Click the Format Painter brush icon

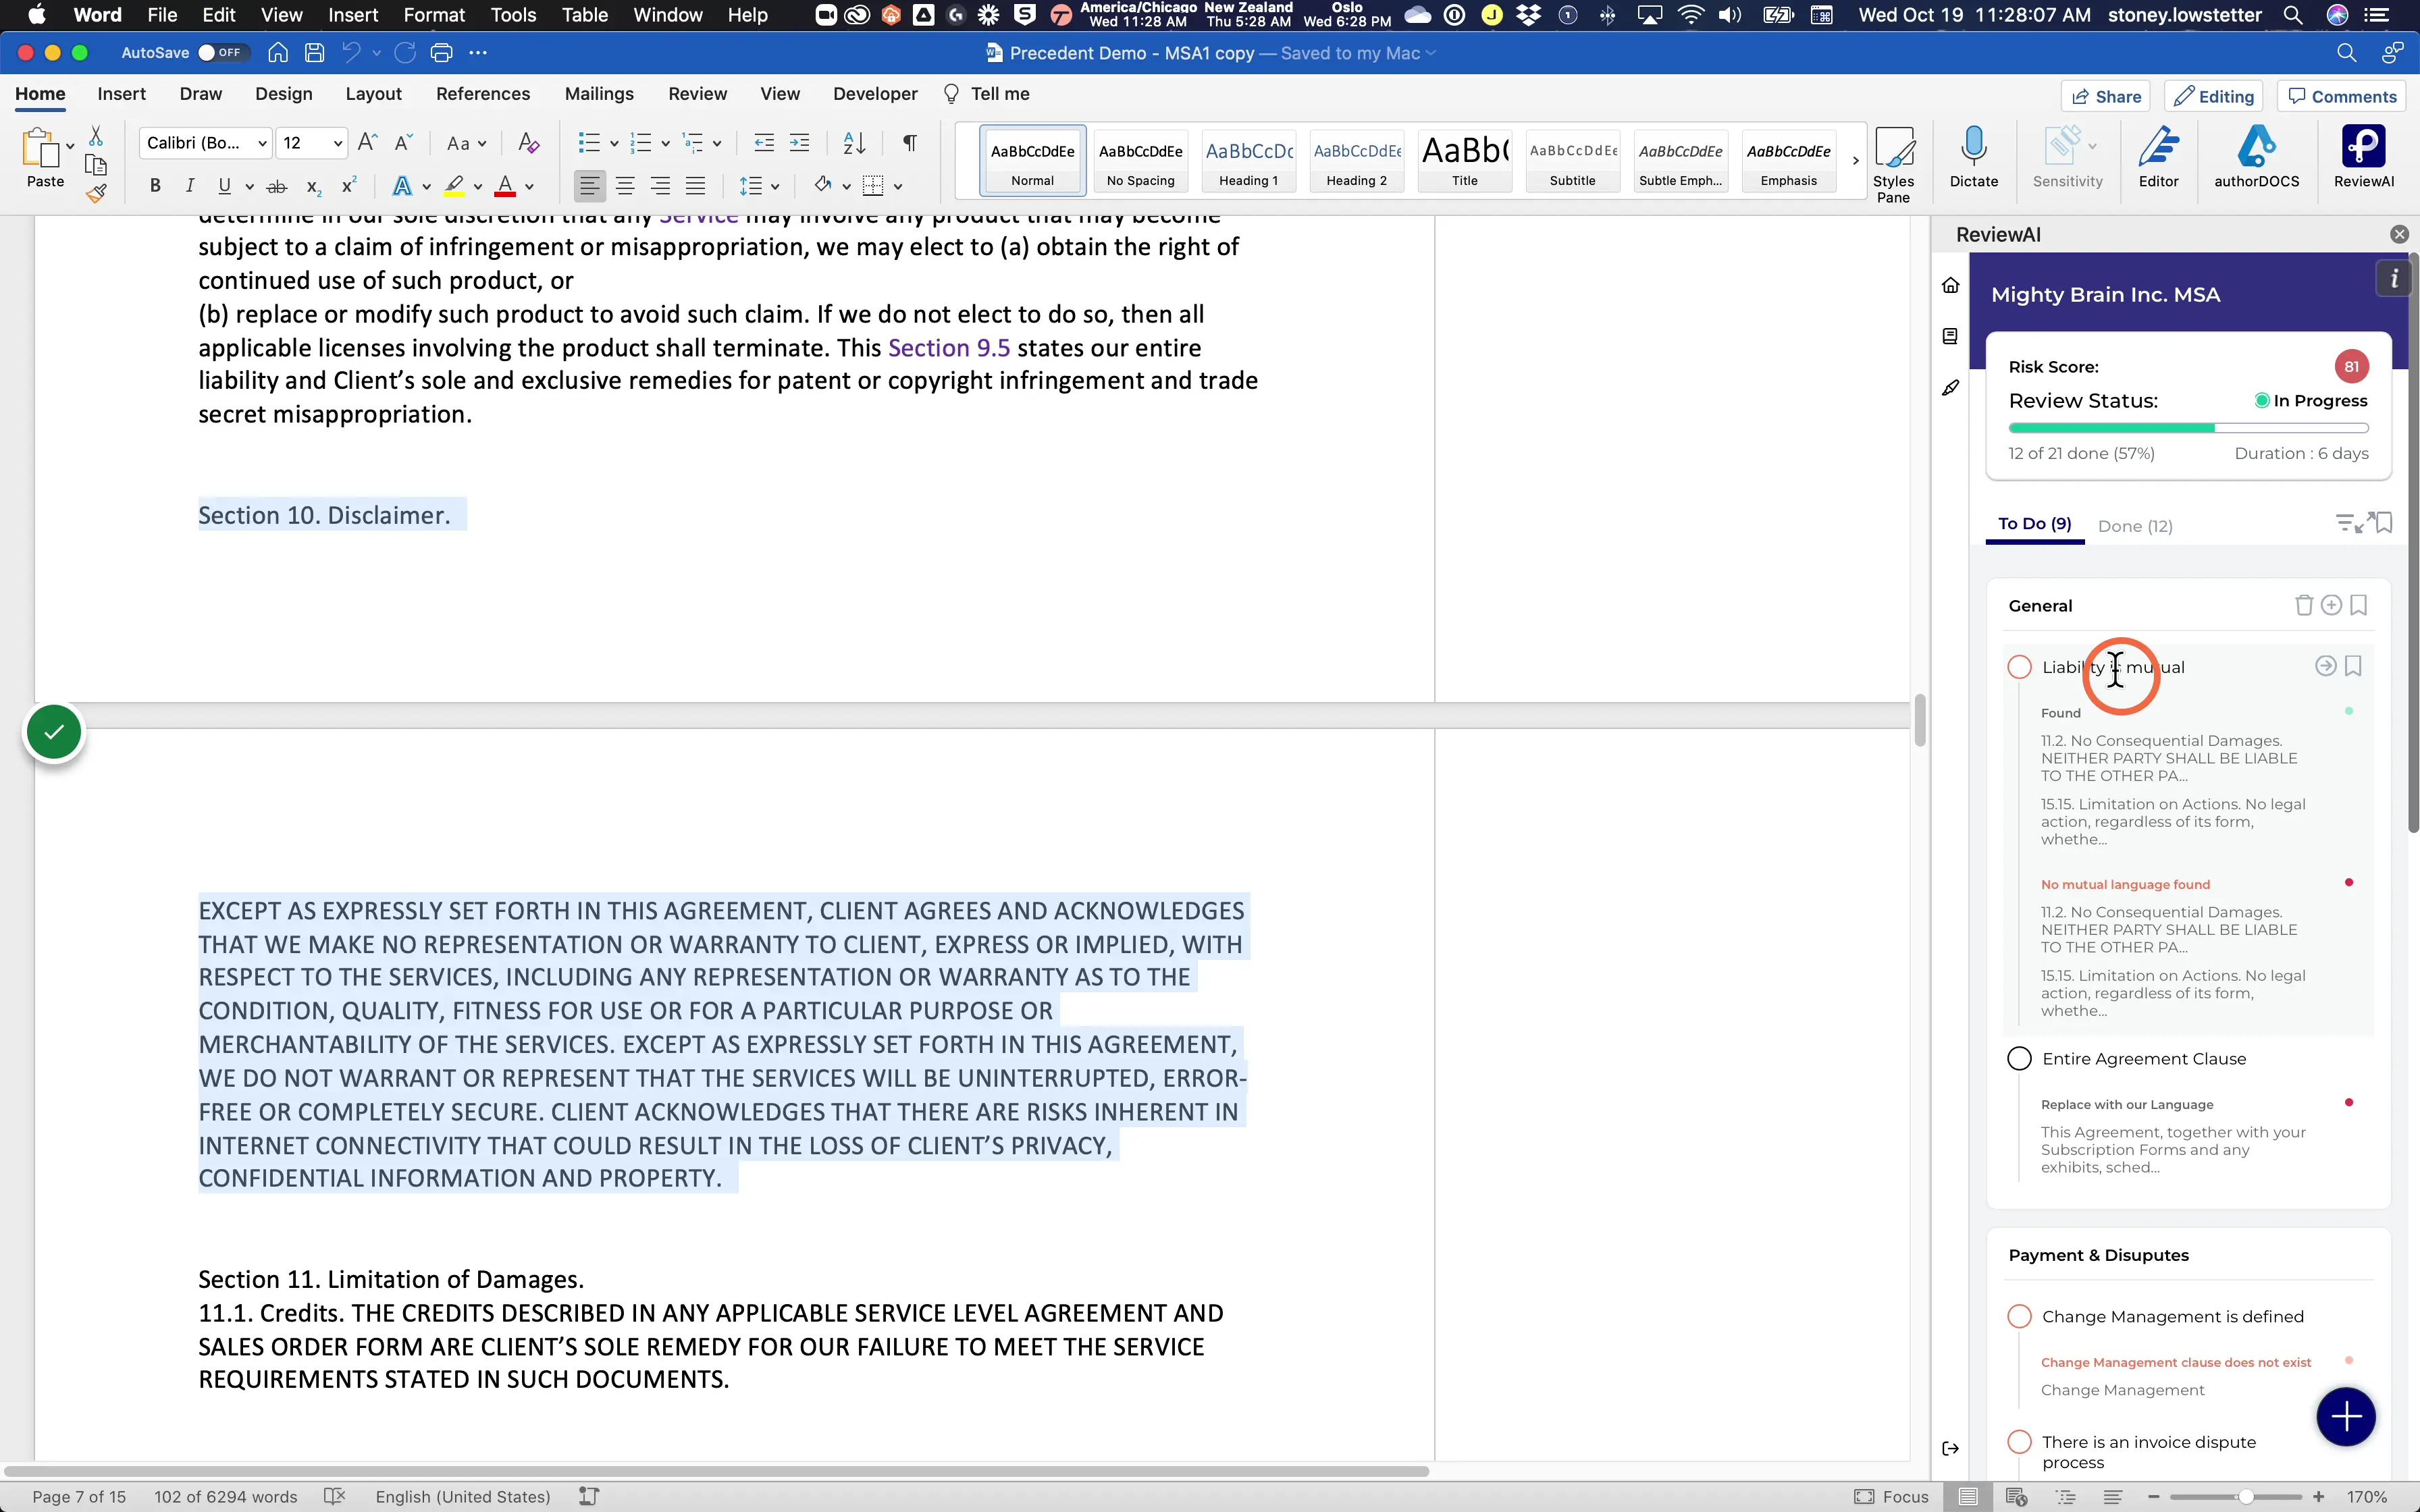[96, 194]
